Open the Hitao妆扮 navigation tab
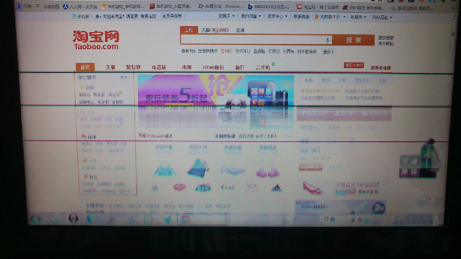 tap(214, 67)
